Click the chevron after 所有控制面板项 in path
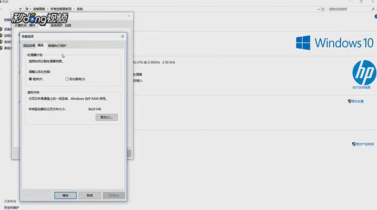The width and height of the screenshot is (377, 210). tap(74, 9)
